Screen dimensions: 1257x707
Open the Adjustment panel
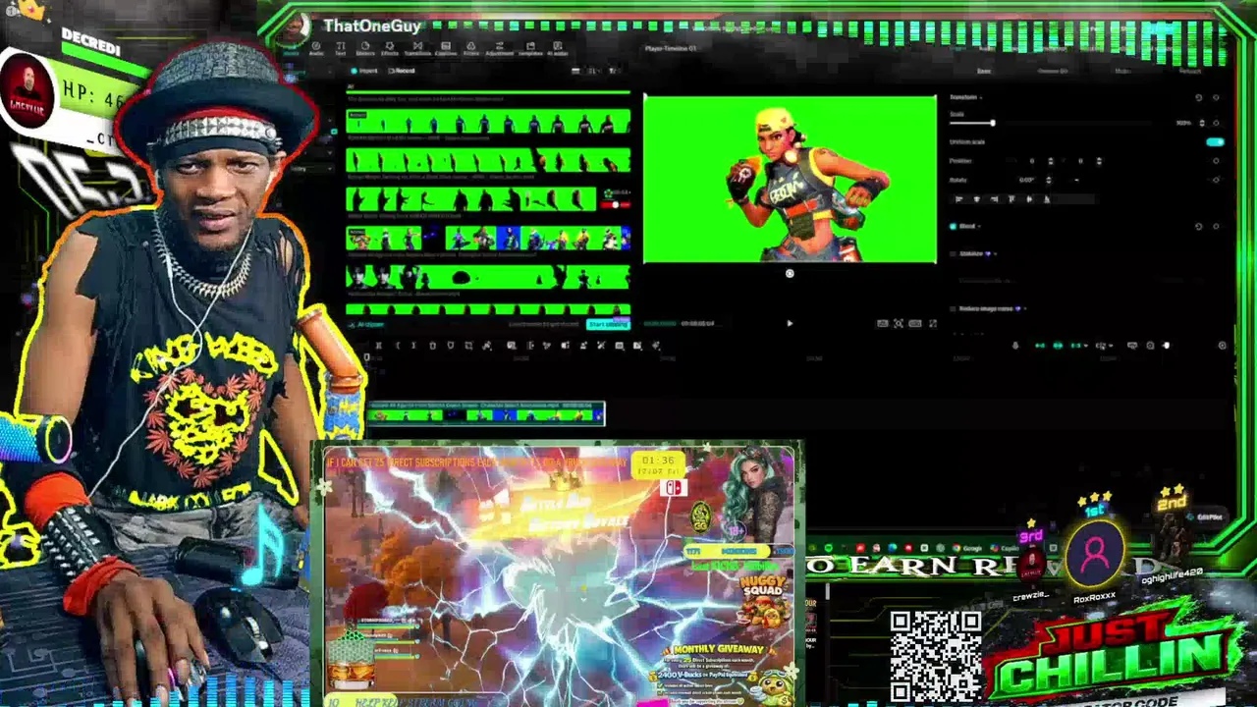(500, 48)
